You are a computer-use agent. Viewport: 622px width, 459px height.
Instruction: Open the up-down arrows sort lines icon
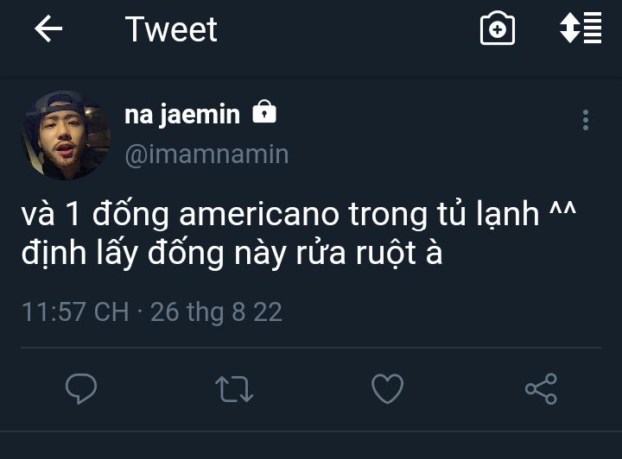[581, 28]
